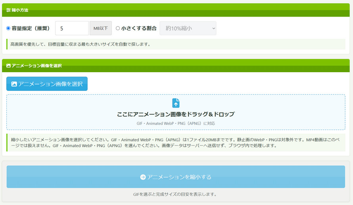Click the ここにアニメーション画像をドラッグ＆ドロップ text
The image size is (353, 205).
tap(176, 114)
